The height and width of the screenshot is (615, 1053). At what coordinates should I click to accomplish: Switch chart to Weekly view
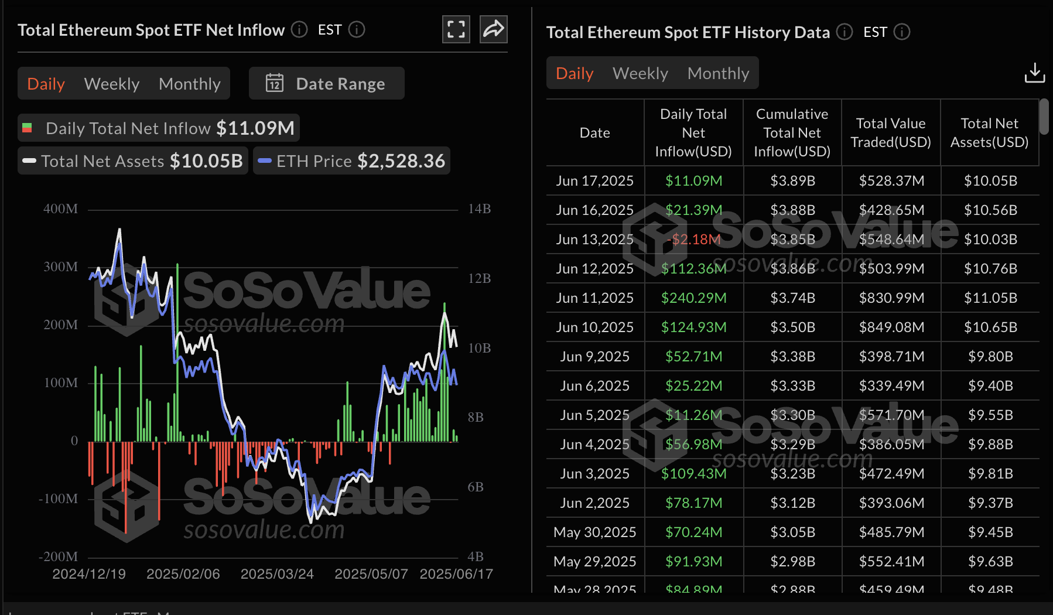click(x=112, y=84)
